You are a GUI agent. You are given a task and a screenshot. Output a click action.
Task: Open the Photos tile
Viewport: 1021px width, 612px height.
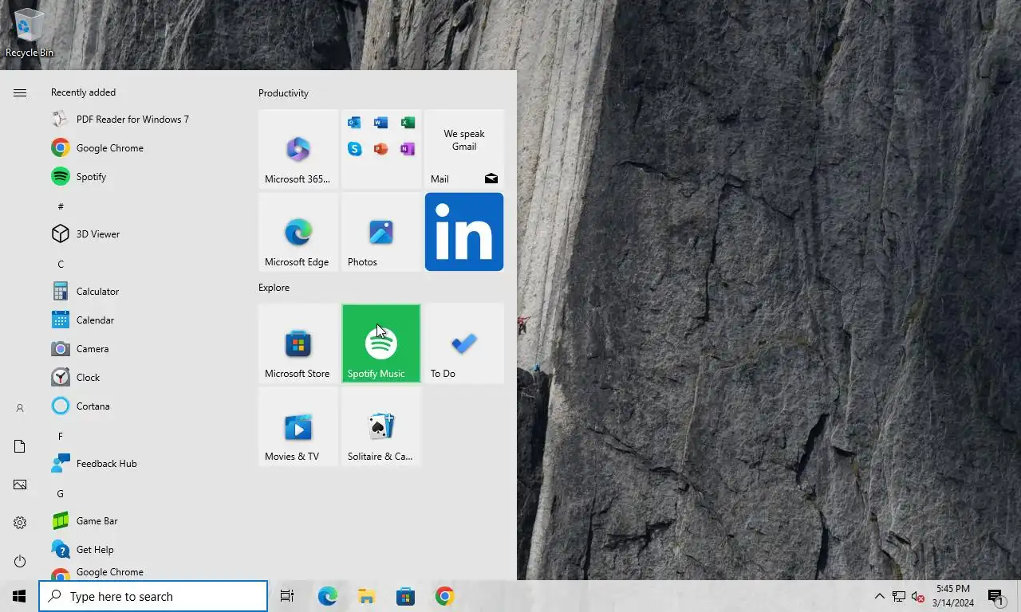[381, 232]
